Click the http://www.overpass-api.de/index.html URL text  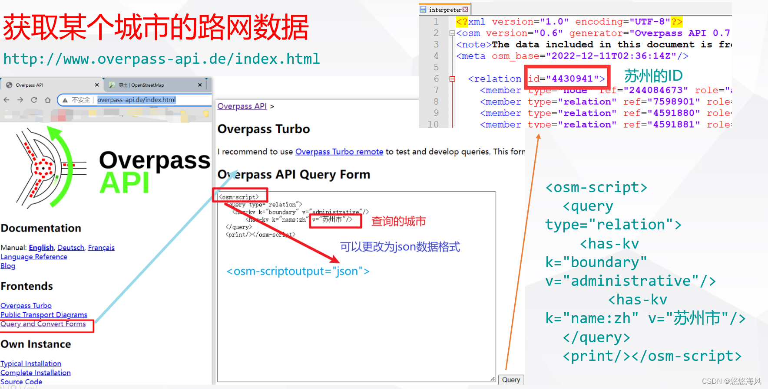pos(162,59)
